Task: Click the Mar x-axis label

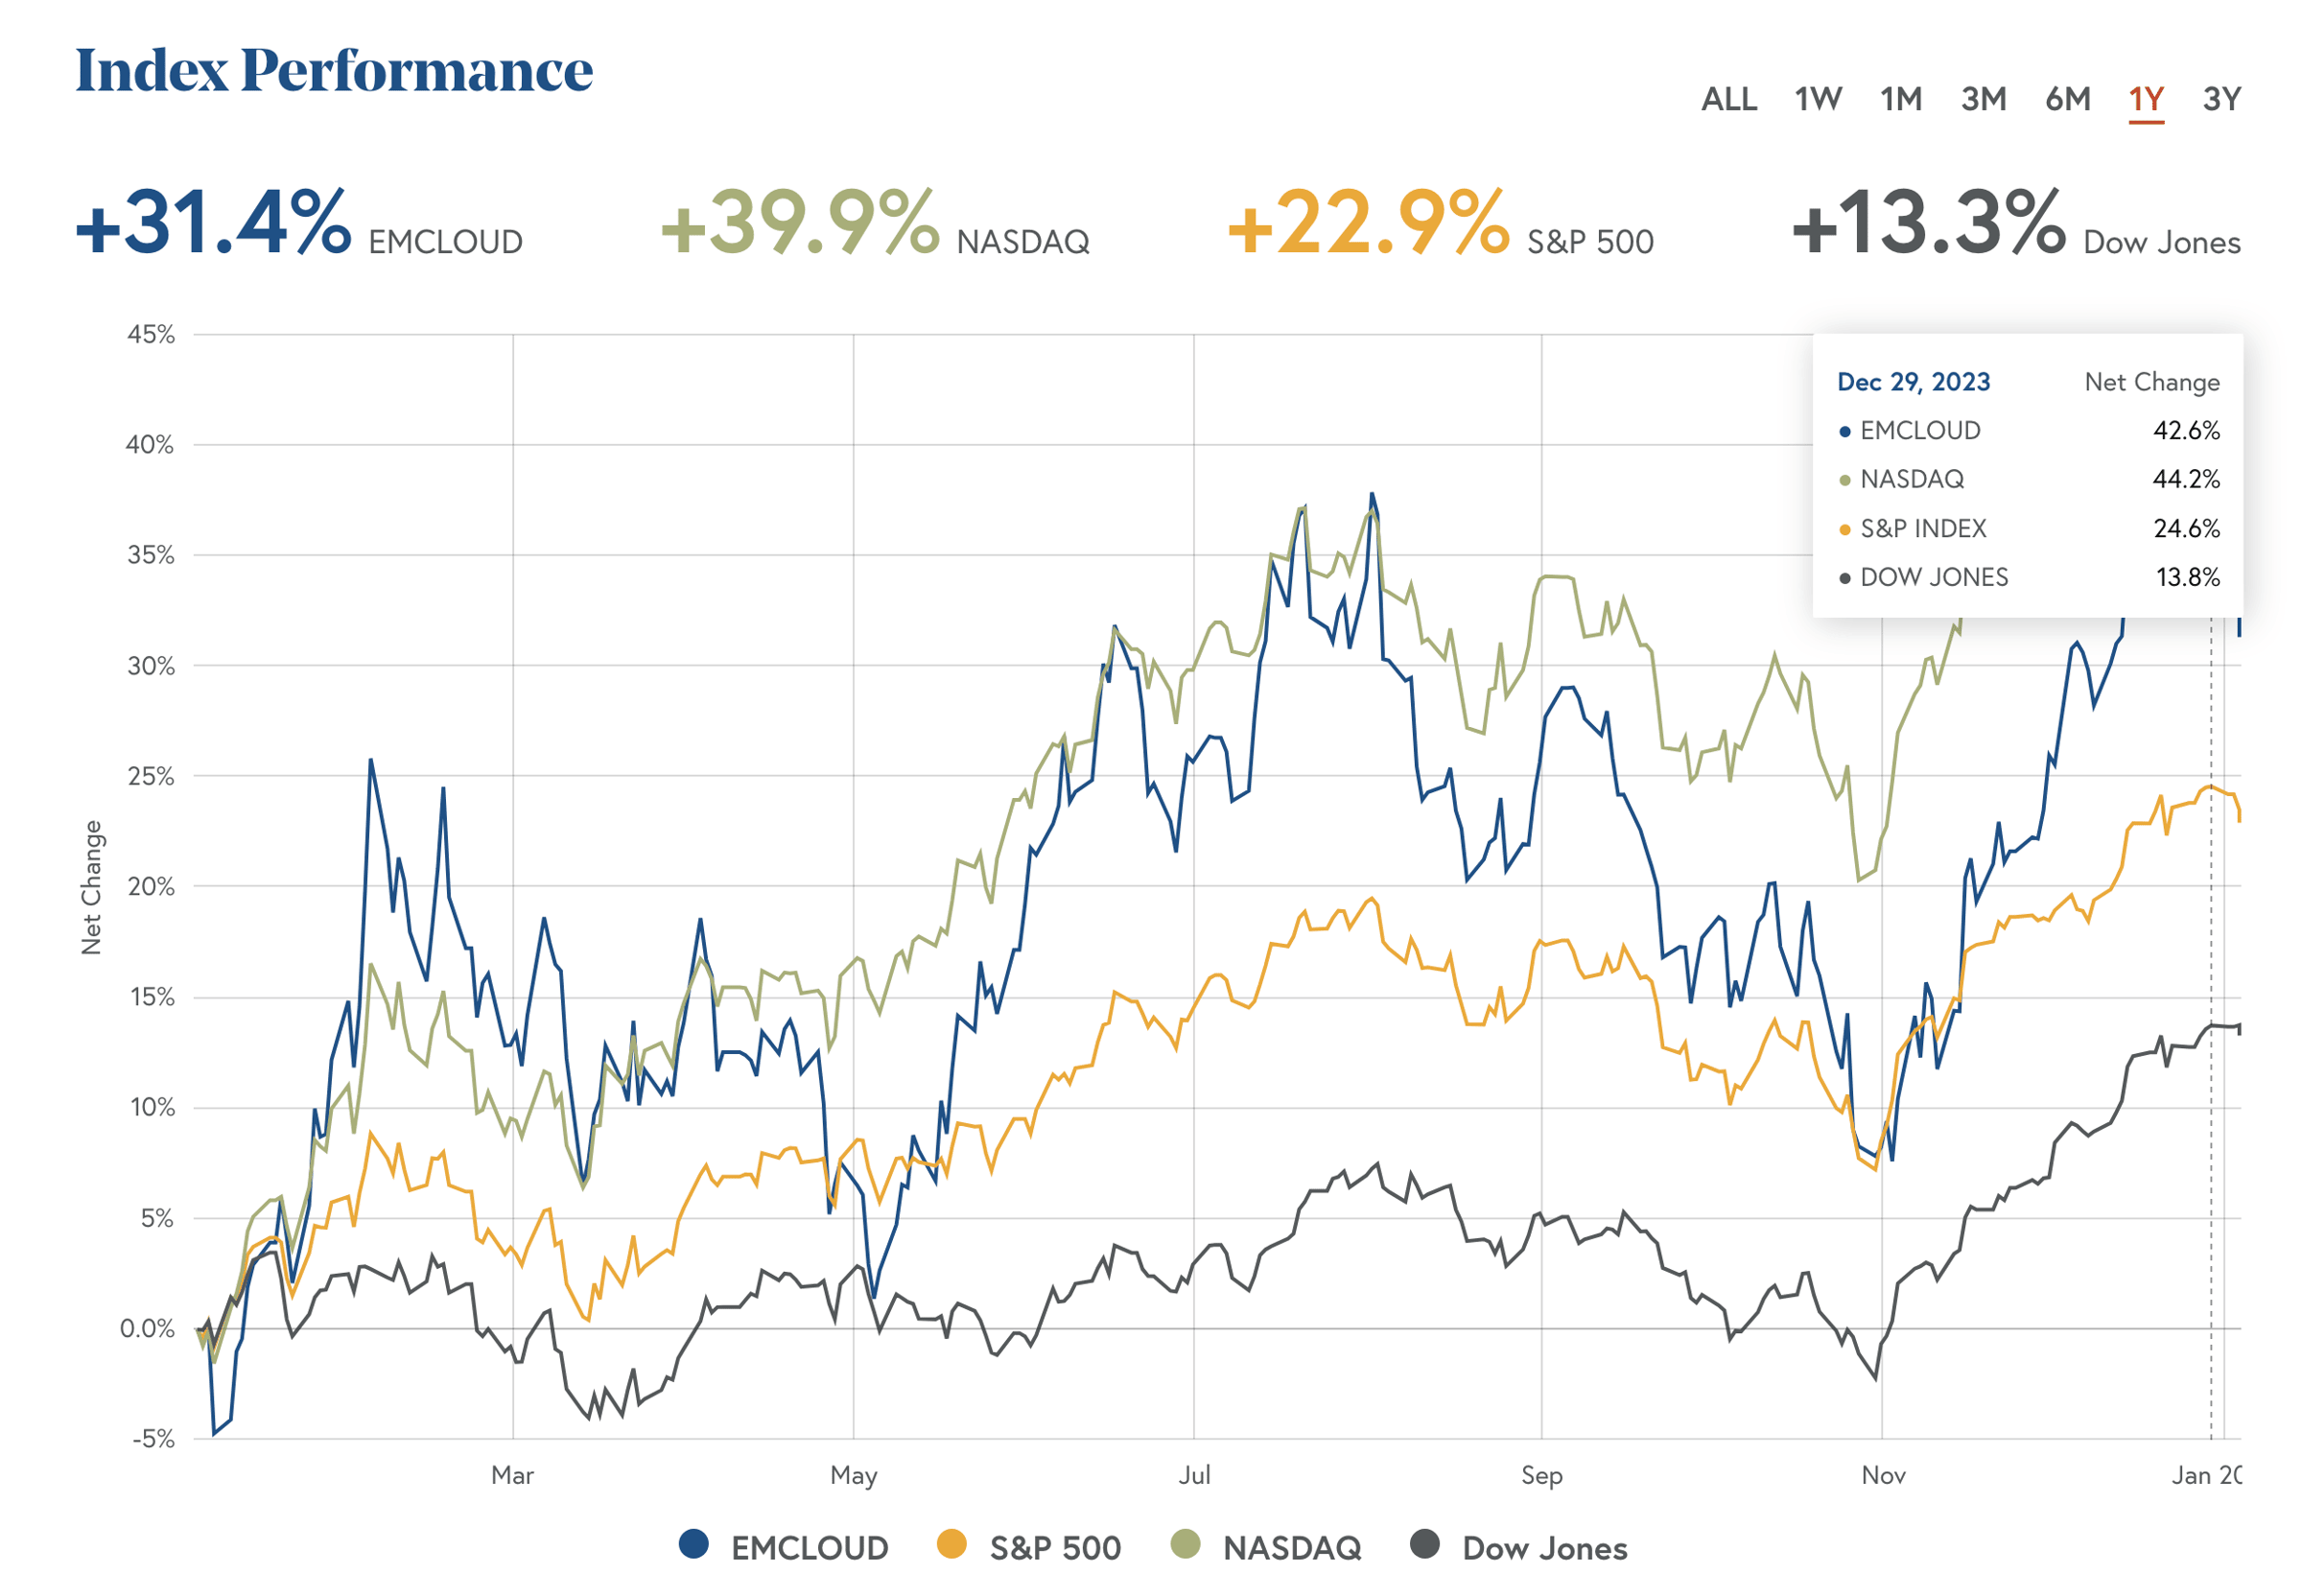Action: 512,1475
